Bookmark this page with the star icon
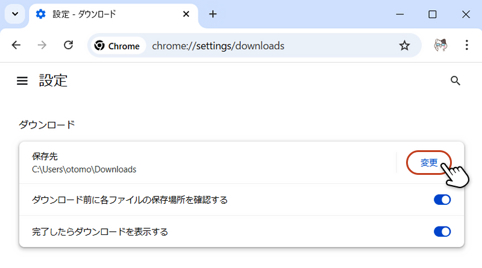Screen dimensions: 482x268 point(404,46)
